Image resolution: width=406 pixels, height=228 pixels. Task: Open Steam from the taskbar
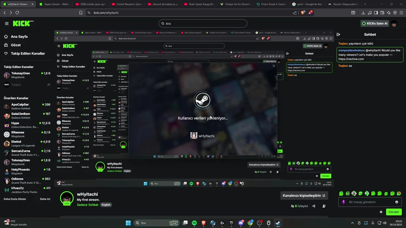pos(278,223)
